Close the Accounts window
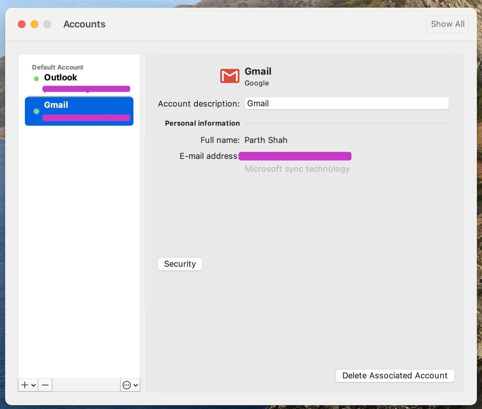Screen dimensions: 482x409 coord(22,24)
